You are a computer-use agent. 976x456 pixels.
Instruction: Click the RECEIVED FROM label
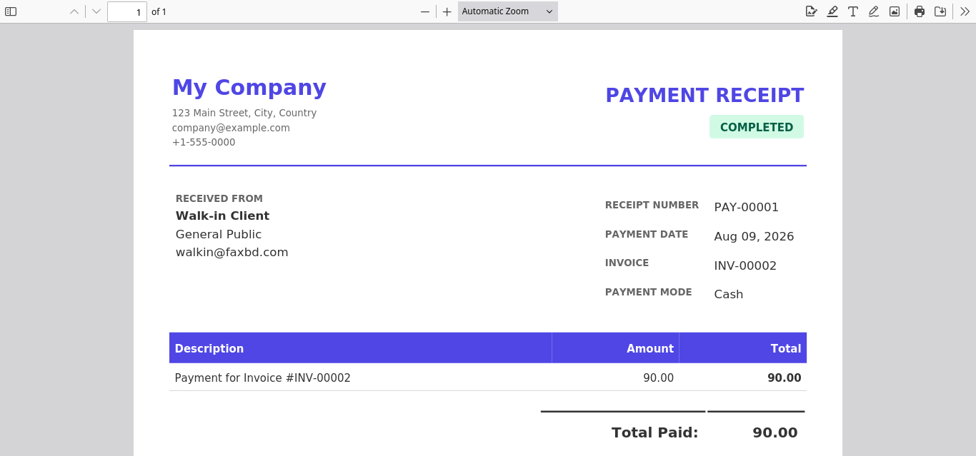[x=219, y=198]
